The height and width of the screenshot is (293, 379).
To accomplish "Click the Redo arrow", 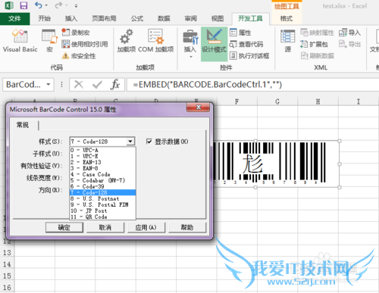I will (58, 5).
